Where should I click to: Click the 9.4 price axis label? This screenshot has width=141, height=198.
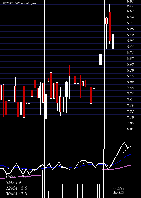click(129, 23)
